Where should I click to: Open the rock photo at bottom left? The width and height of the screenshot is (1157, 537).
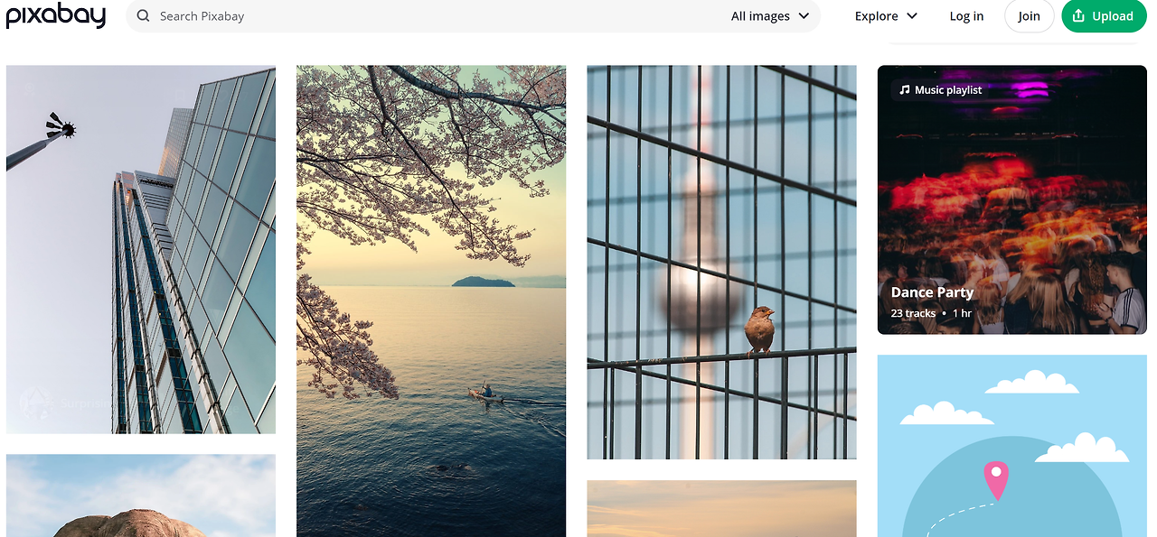(141, 495)
